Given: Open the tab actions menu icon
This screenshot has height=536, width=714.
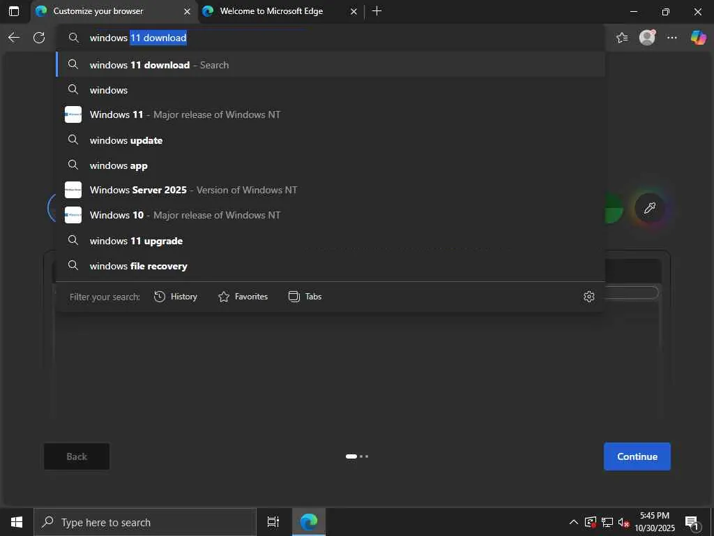Looking at the screenshot, I should point(14,11).
